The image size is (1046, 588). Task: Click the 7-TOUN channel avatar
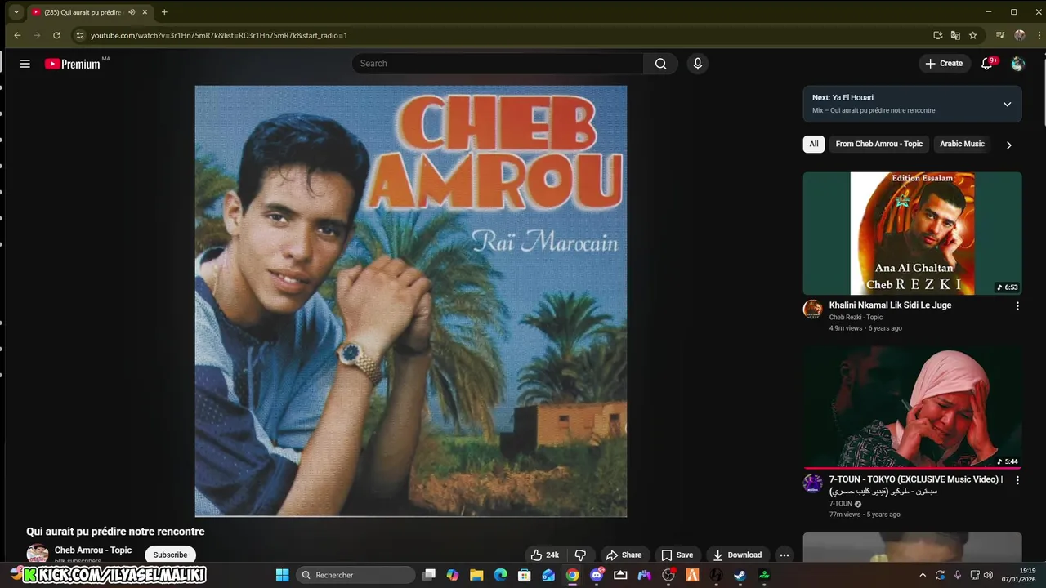(813, 483)
